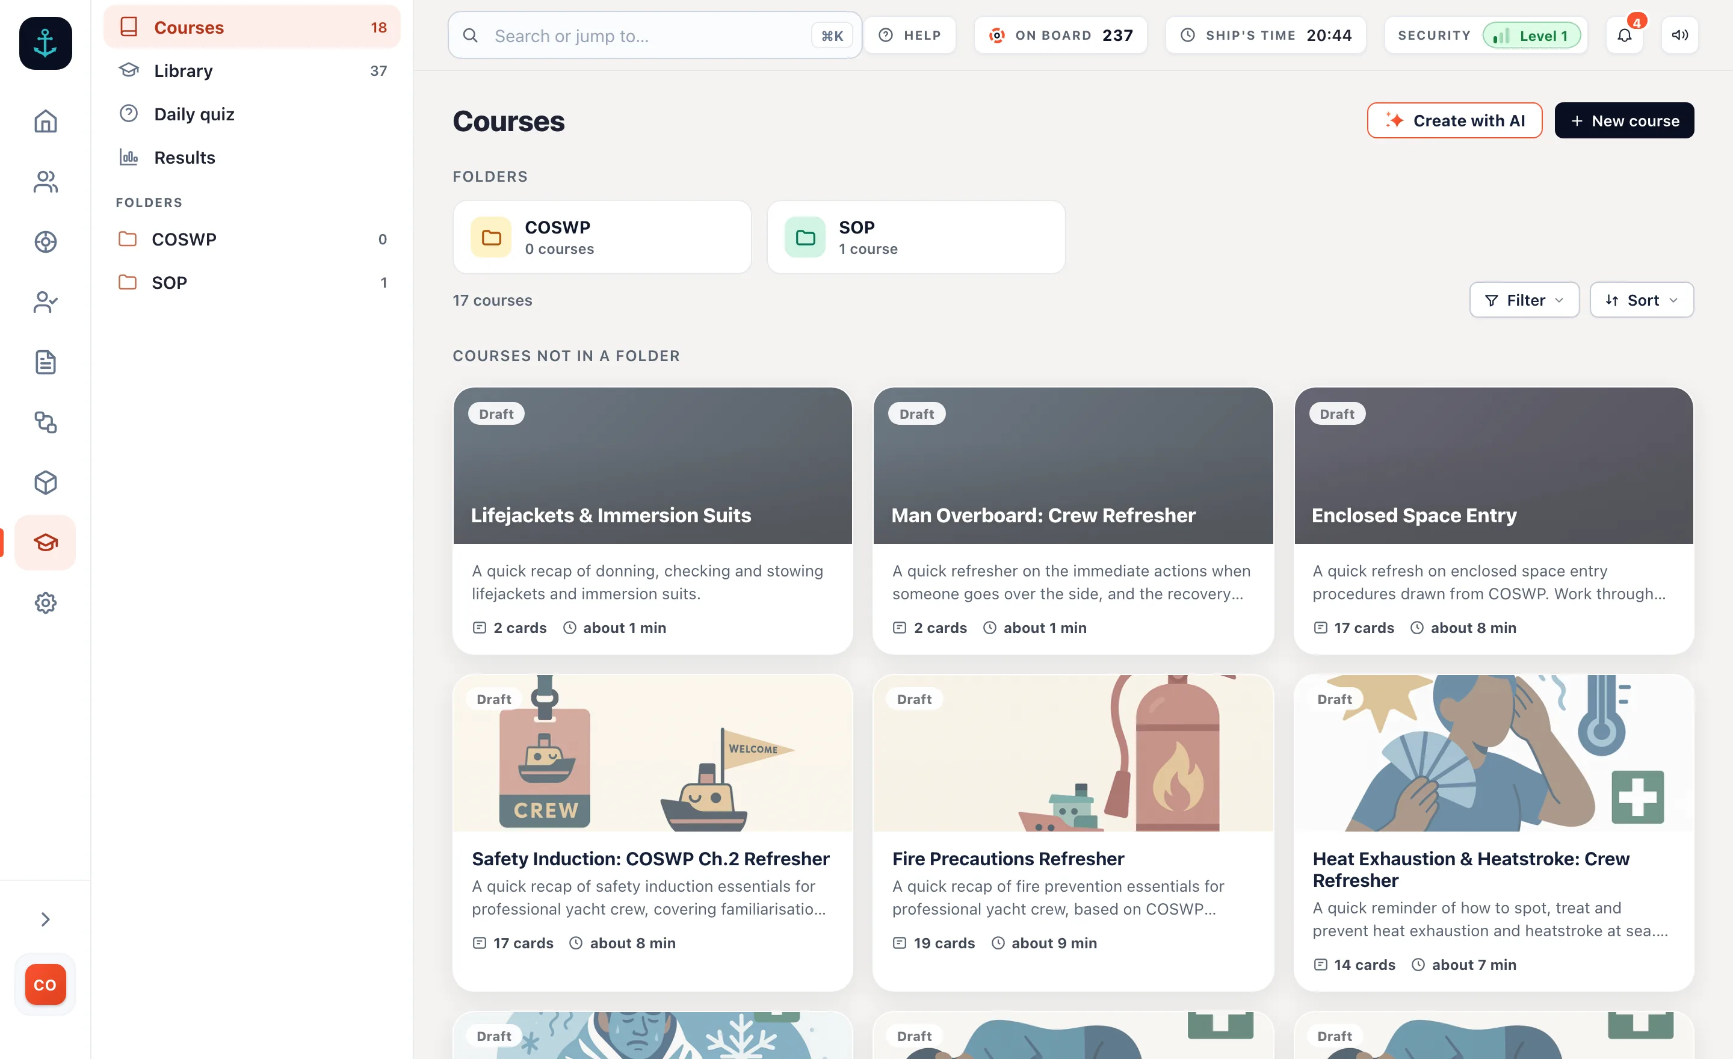Open the Results menu item

[x=252, y=157]
